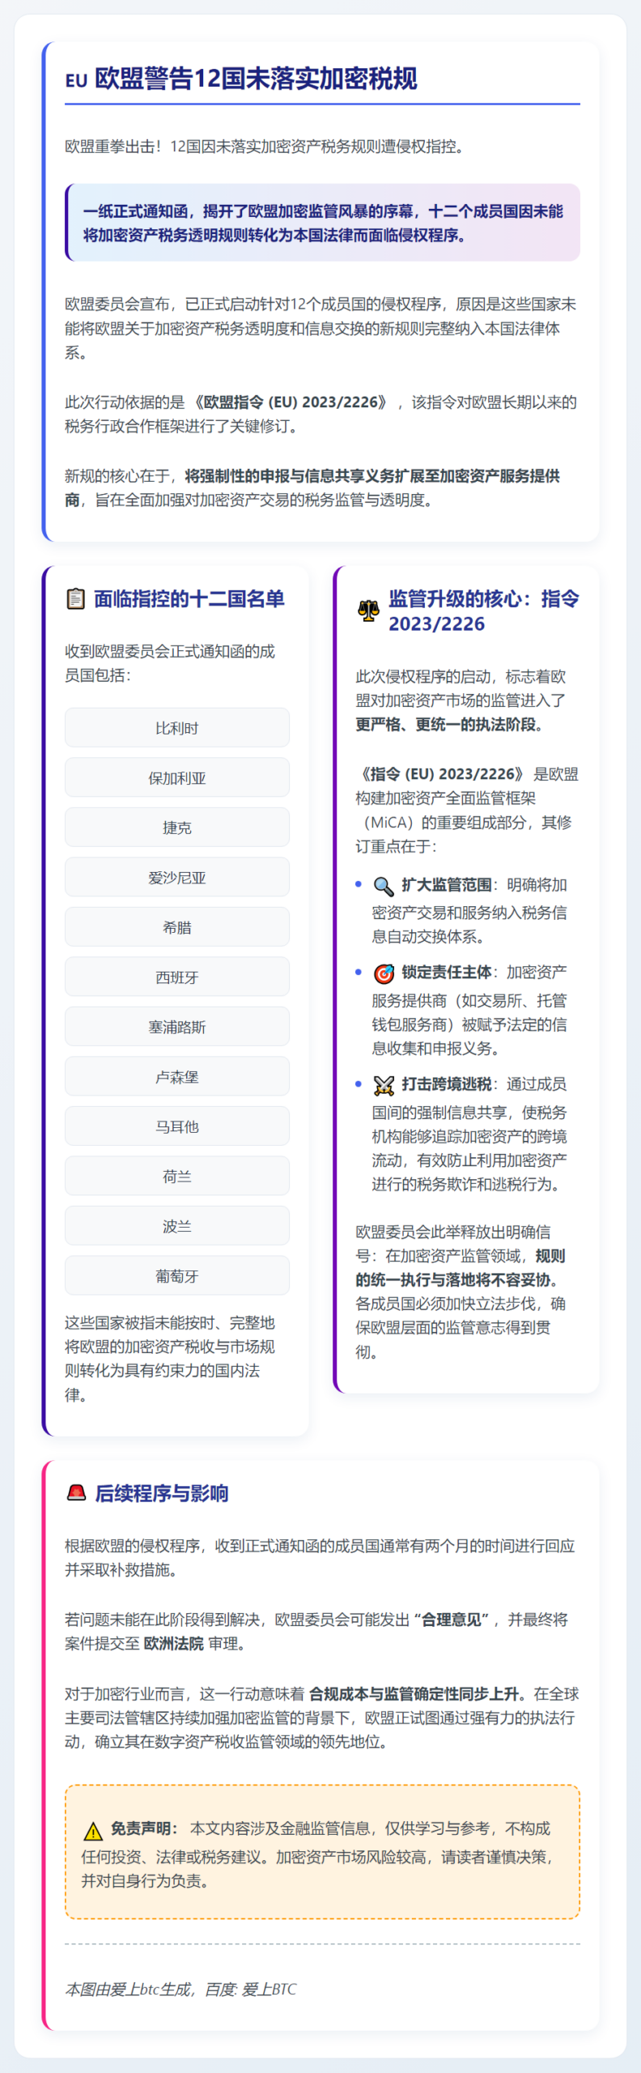Click the warning triangle icon in 免责声明
The image size is (641, 2073).
(x=93, y=1831)
